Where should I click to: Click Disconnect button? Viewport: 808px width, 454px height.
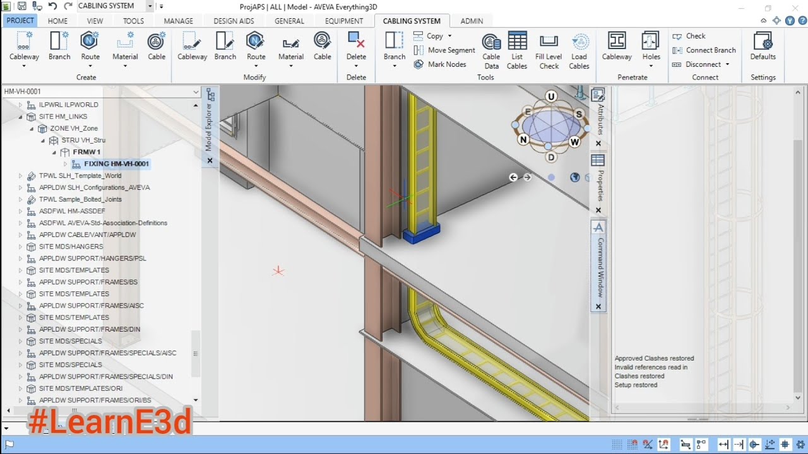tap(701, 64)
